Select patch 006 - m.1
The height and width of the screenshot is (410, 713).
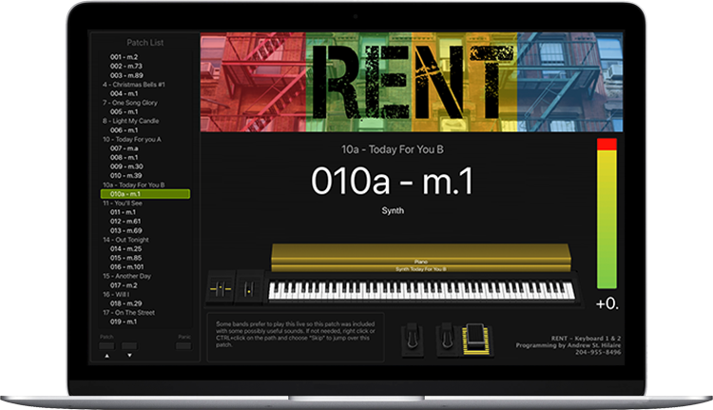(124, 129)
